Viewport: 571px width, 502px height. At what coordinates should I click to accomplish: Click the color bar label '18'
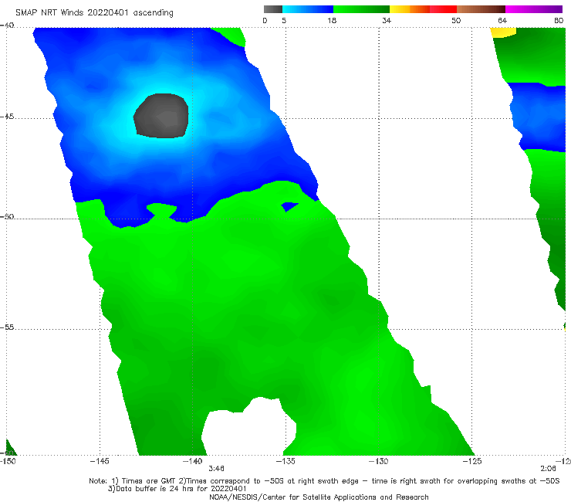point(332,20)
